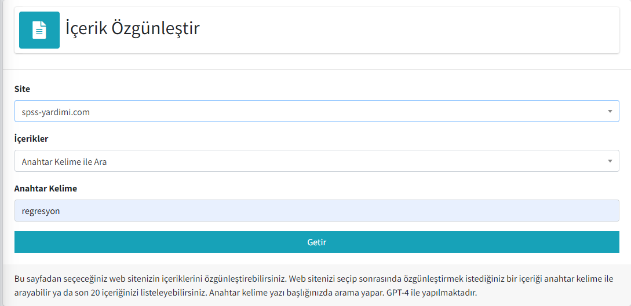Click the gray strip at left page edge
The height and width of the screenshot is (306, 631).
tap(1, 153)
